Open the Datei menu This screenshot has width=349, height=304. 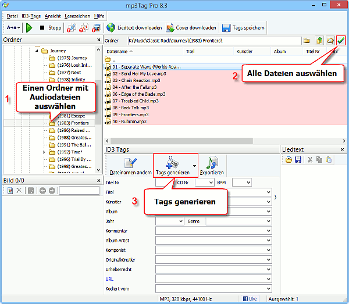(12, 16)
